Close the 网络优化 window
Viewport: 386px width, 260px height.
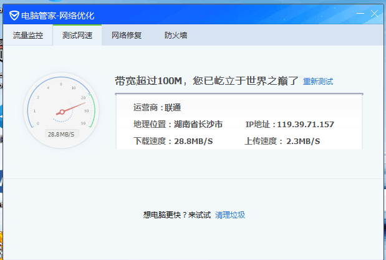pyautogui.click(x=374, y=13)
